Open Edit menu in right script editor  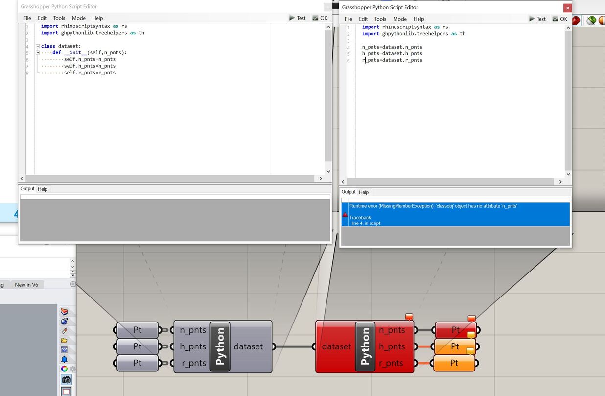point(363,19)
